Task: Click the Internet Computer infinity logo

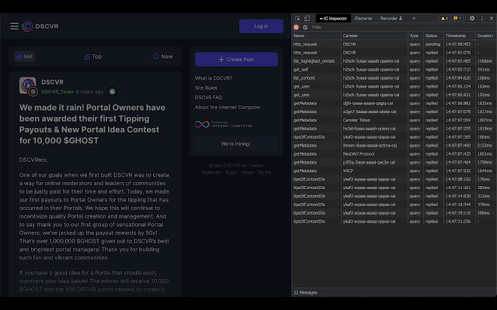Action: point(202,124)
